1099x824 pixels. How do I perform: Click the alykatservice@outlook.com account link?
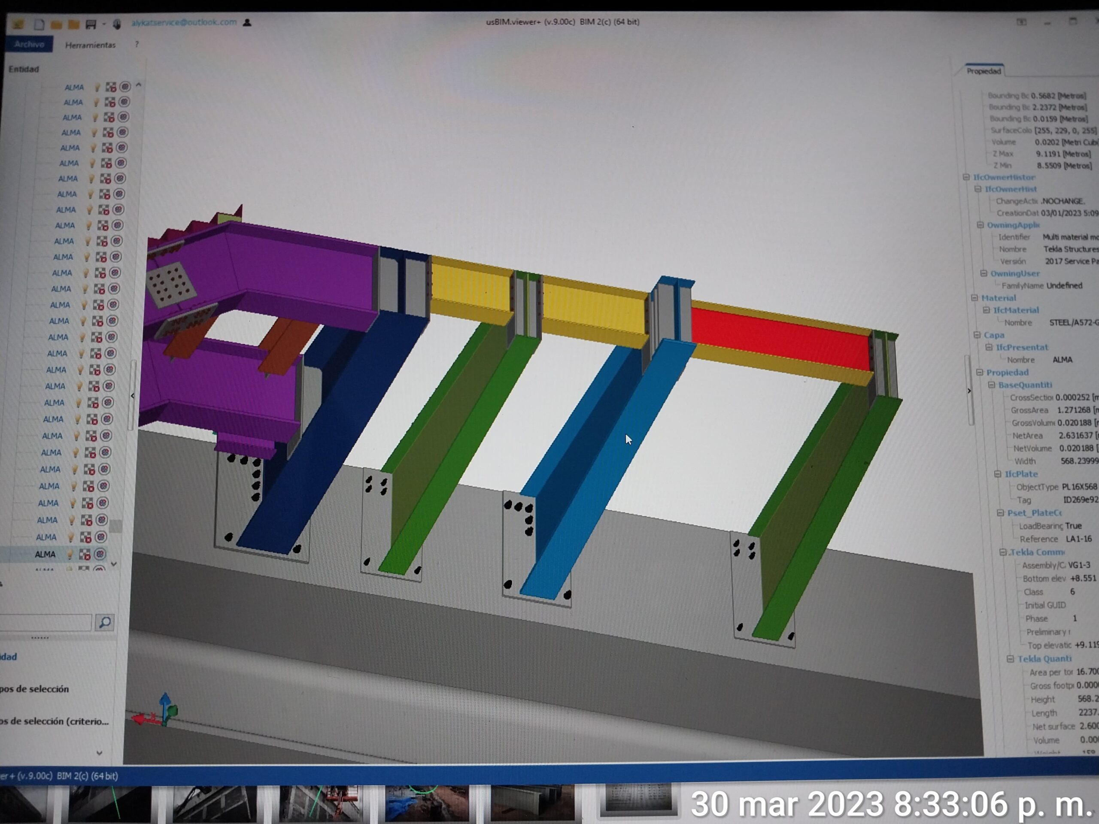[184, 22]
